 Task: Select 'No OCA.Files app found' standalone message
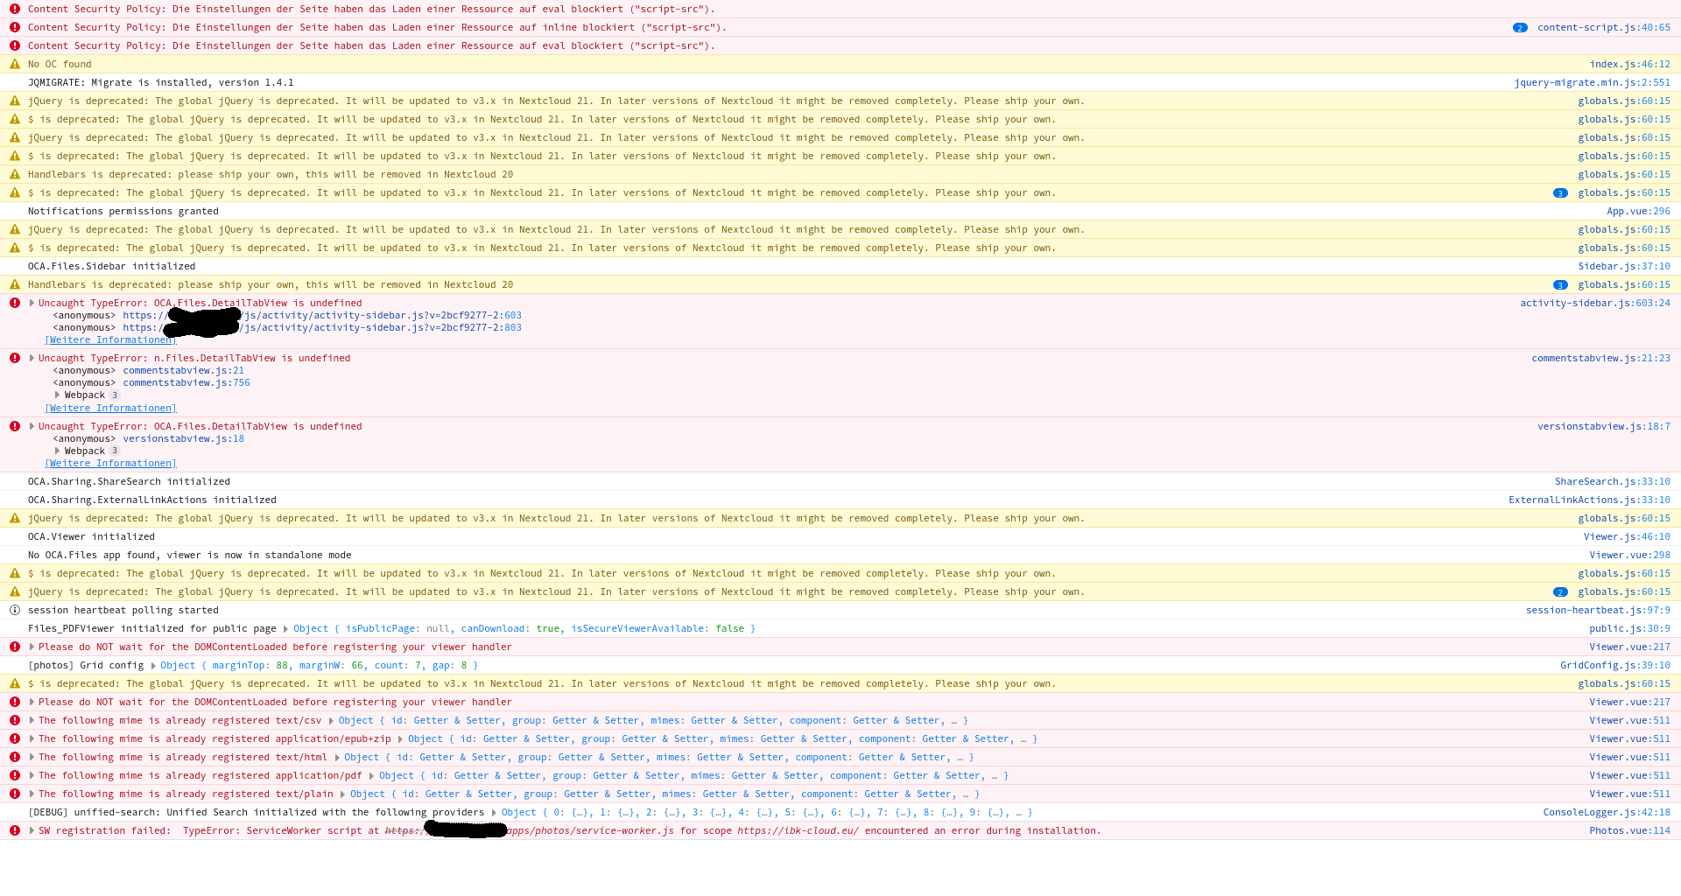coord(190,555)
